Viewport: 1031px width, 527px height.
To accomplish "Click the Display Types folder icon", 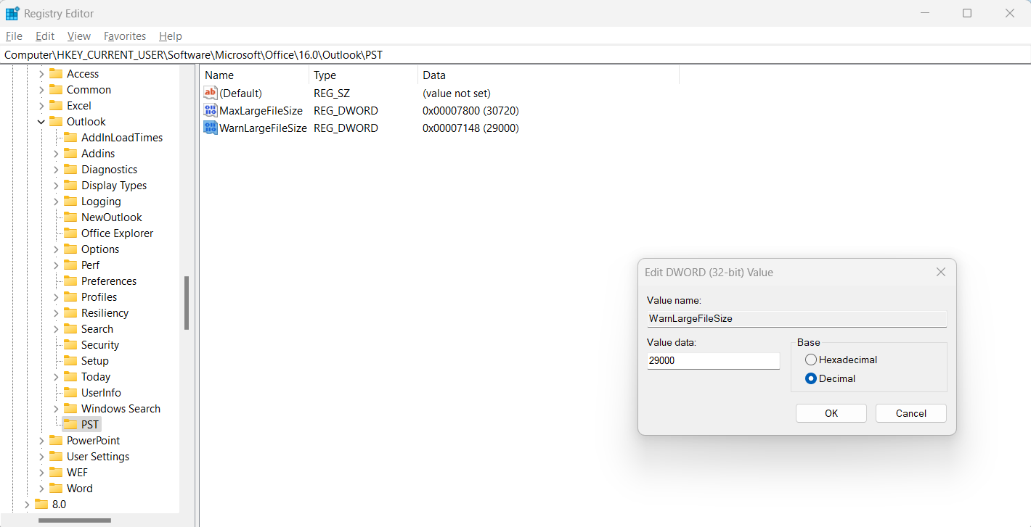I will tap(70, 185).
